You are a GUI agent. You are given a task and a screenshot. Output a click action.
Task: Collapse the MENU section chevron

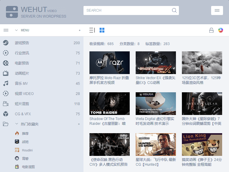[x=16, y=30]
